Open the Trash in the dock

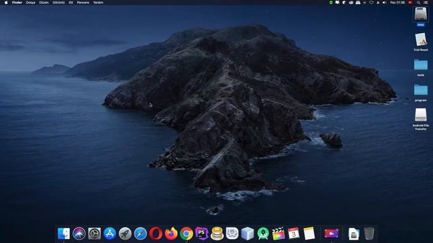coord(369,234)
